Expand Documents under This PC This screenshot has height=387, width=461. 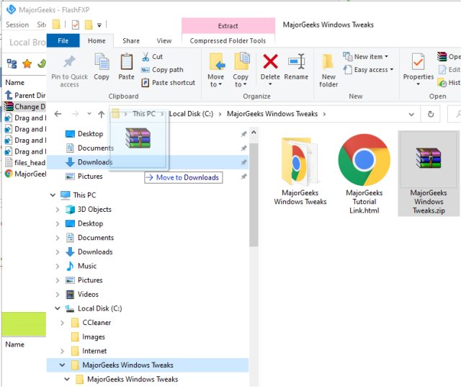pyautogui.click(x=58, y=238)
